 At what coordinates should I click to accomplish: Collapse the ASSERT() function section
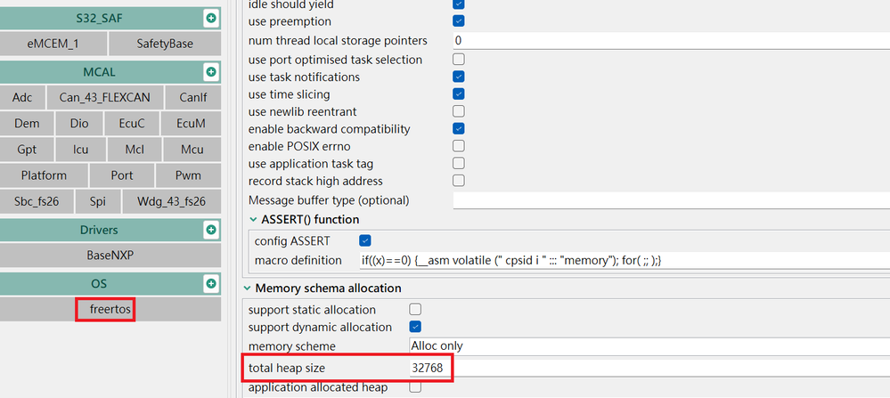click(253, 219)
